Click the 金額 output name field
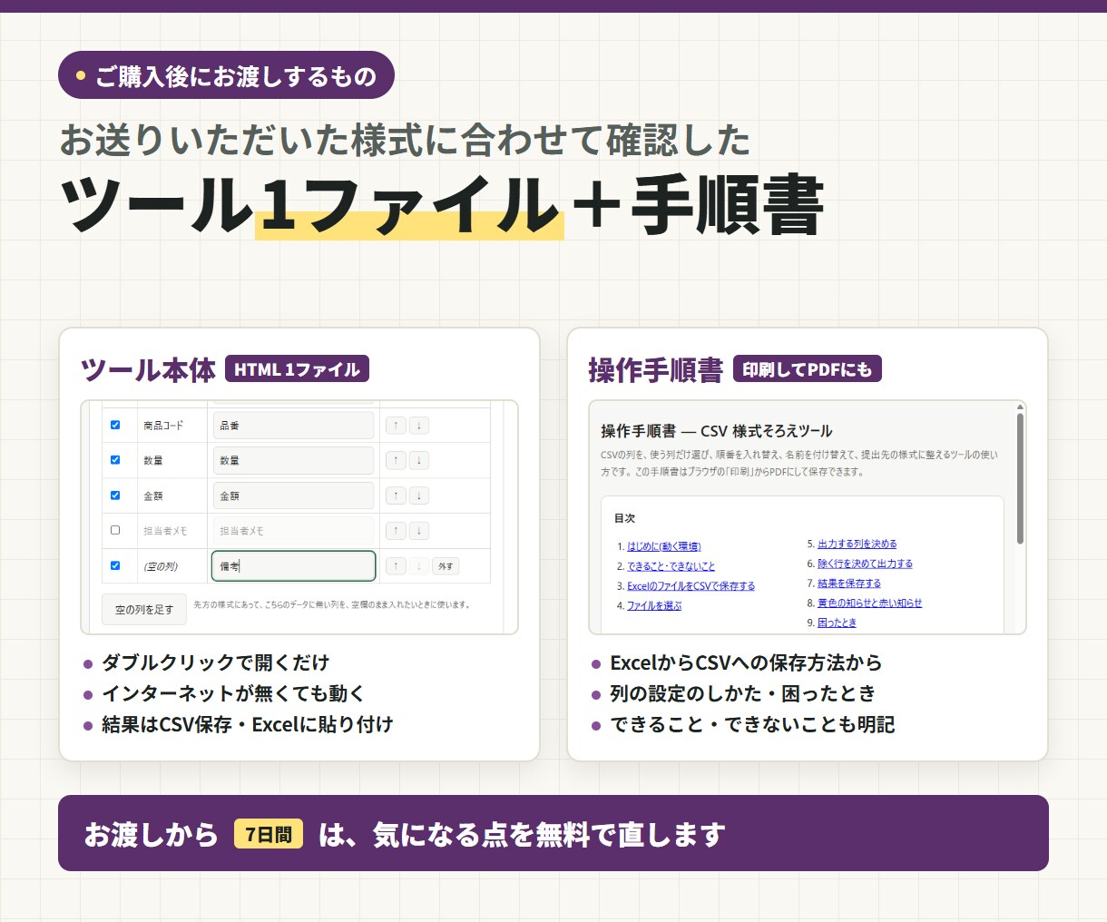The width and height of the screenshot is (1107, 922). click(293, 495)
